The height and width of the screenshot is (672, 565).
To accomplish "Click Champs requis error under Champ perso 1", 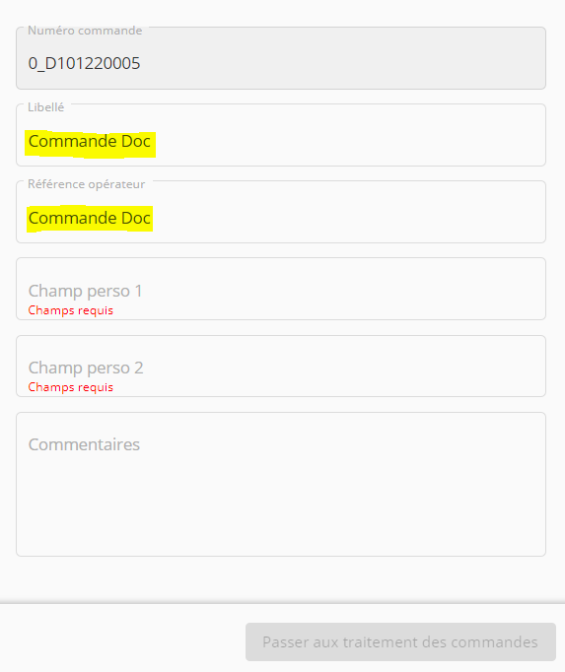I will (71, 310).
